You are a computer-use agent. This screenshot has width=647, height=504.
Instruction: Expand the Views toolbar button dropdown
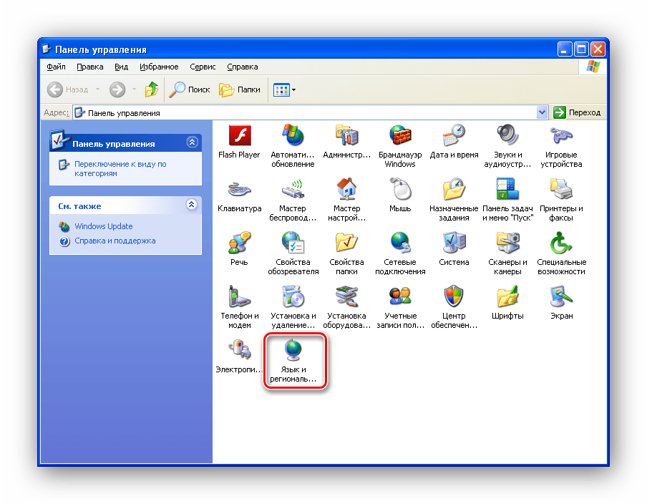click(293, 90)
